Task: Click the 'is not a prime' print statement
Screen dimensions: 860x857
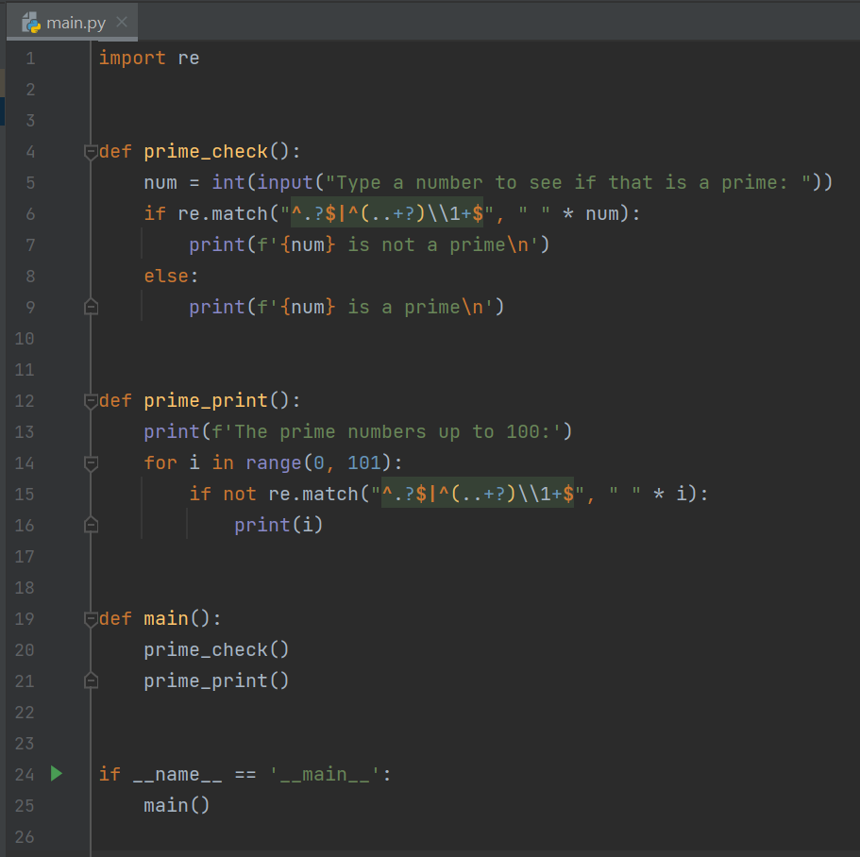Action: pyautogui.click(x=369, y=244)
